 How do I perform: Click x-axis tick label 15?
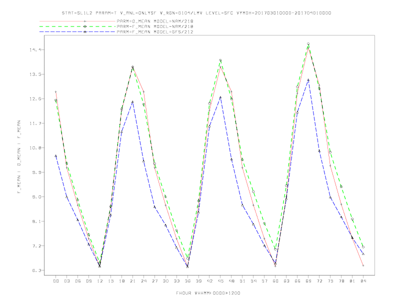[110, 281]
